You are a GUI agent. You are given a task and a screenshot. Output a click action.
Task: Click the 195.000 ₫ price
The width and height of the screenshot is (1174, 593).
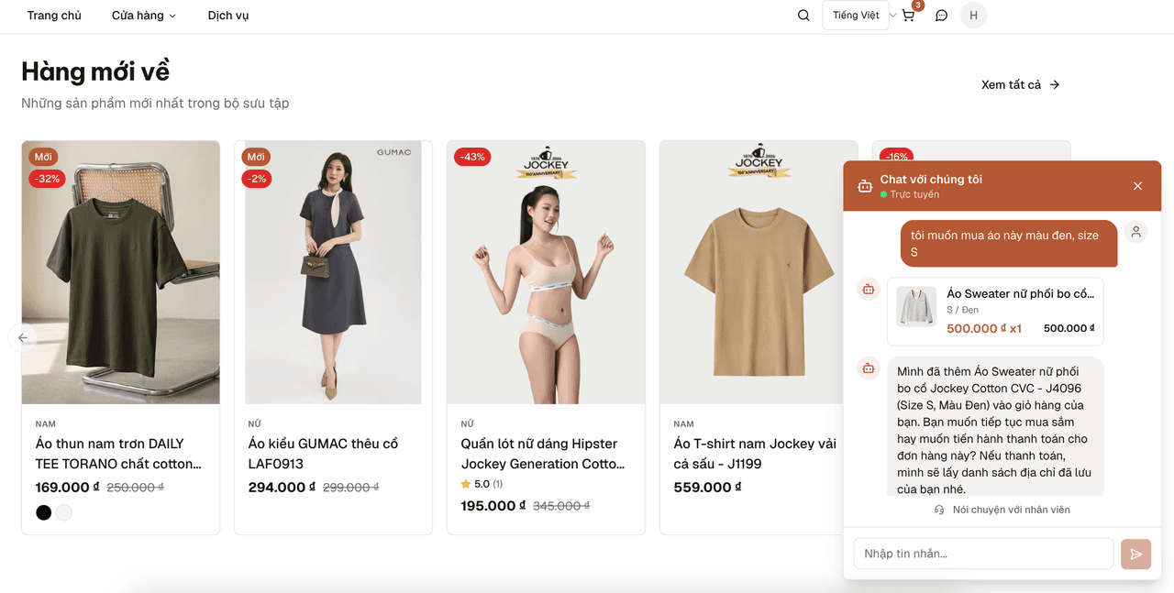[493, 505]
